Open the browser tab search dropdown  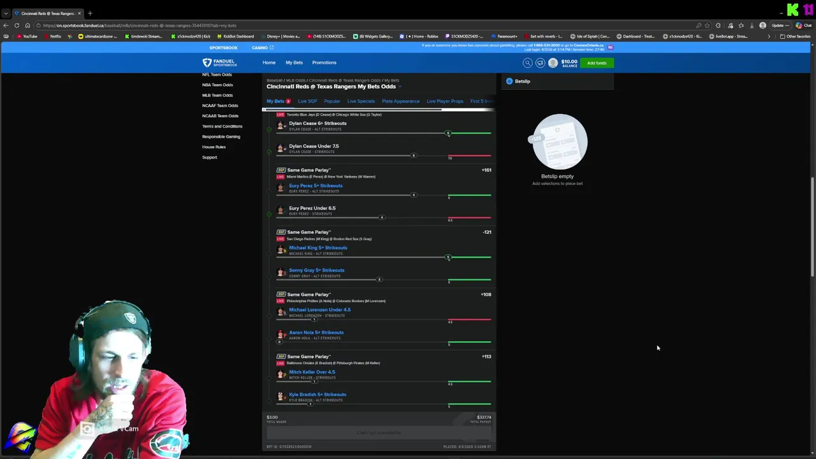[6, 13]
